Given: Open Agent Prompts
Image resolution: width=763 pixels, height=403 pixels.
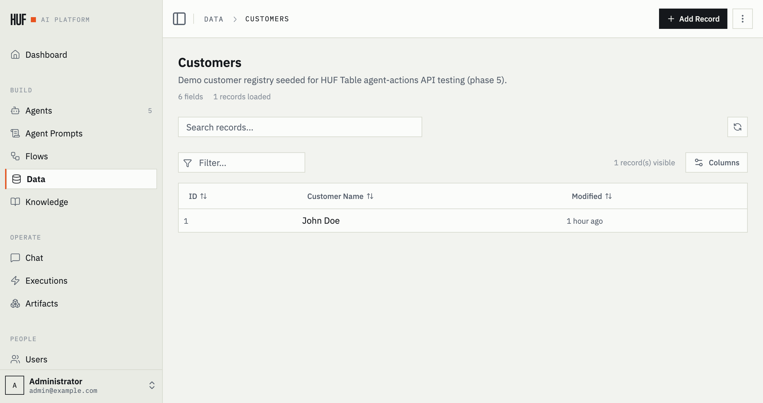Looking at the screenshot, I should pyautogui.click(x=81, y=133).
